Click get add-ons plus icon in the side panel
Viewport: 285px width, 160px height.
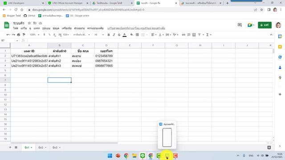pos(280,94)
